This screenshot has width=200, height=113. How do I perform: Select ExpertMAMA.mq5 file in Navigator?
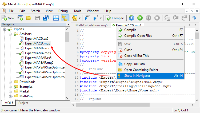[x=38, y=53]
